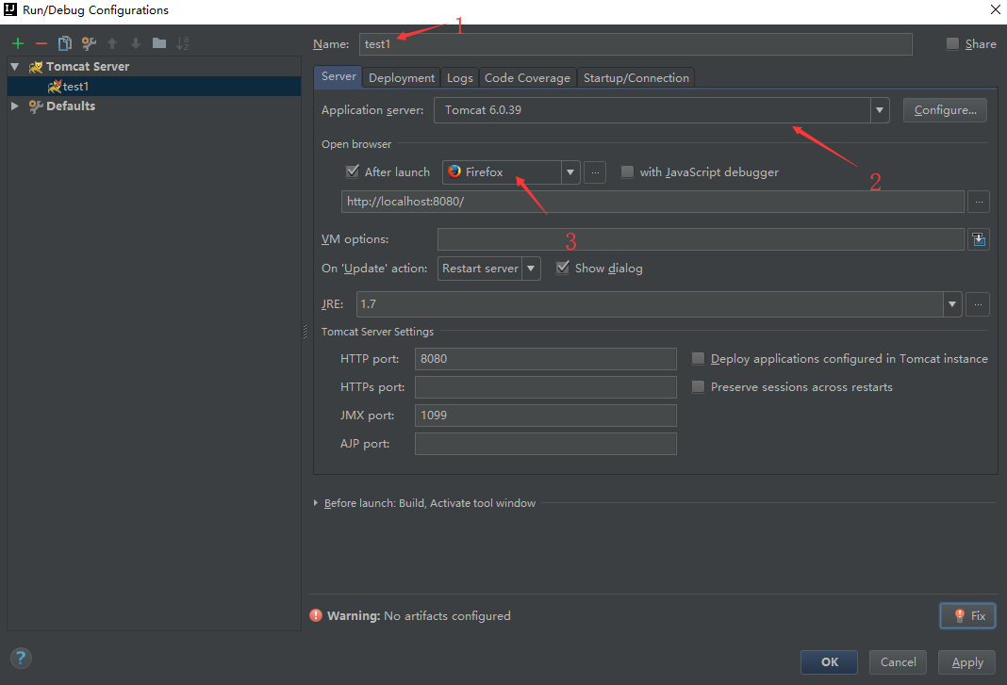Click the warning icon next to No artifacts configured
The width and height of the screenshot is (1007, 685).
[316, 615]
